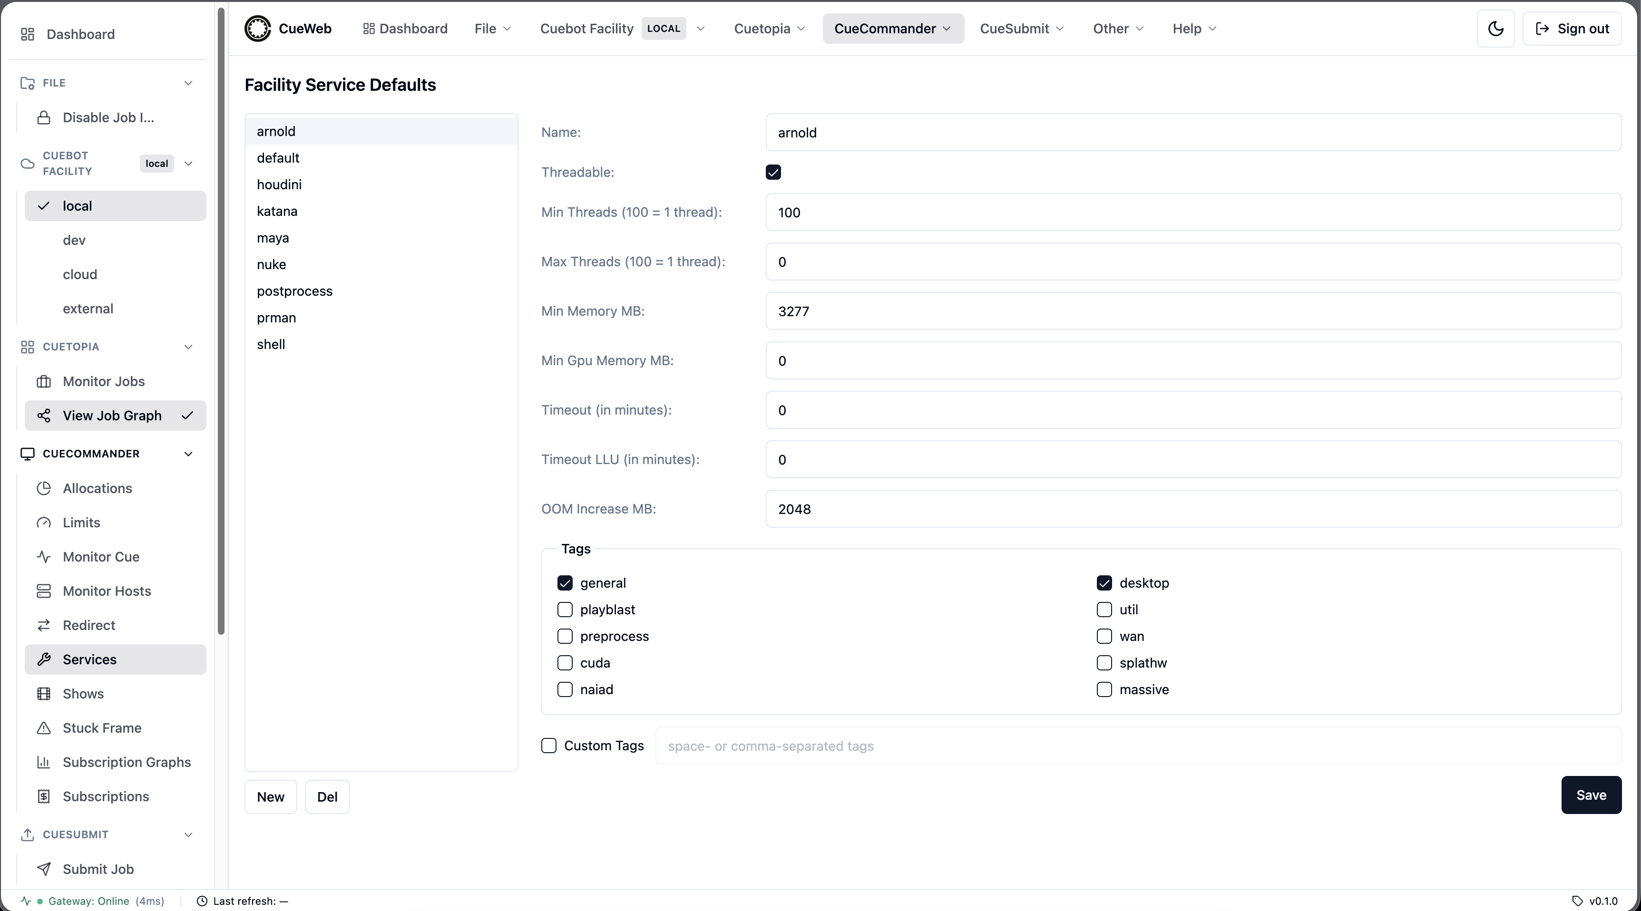The image size is (1641, 911).
Task: Collapse the CUETOPIA sidebar section
Action: (x=188, y=347)
